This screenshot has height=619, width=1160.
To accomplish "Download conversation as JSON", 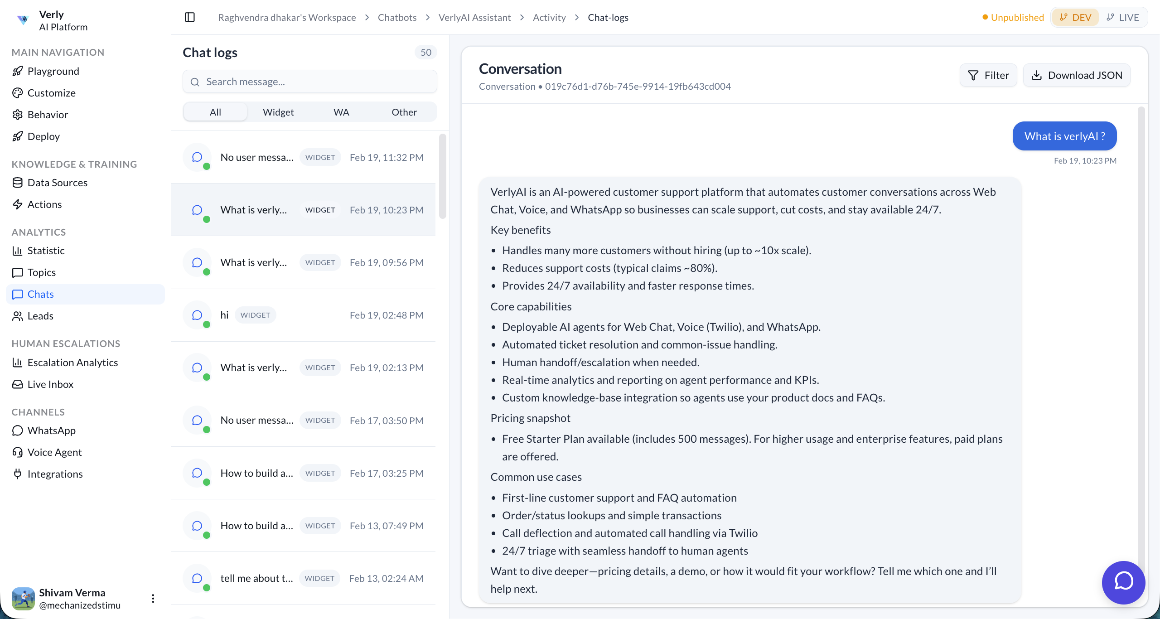I will point(1077,75).
